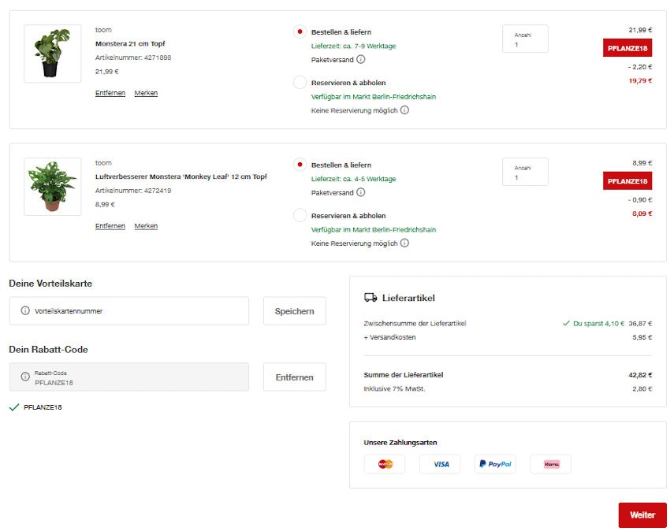Viewport: 670px width, 531px height.
Task: Select Reservieren & abholen for Monkey Leaf plant
Action: point(300,215)
